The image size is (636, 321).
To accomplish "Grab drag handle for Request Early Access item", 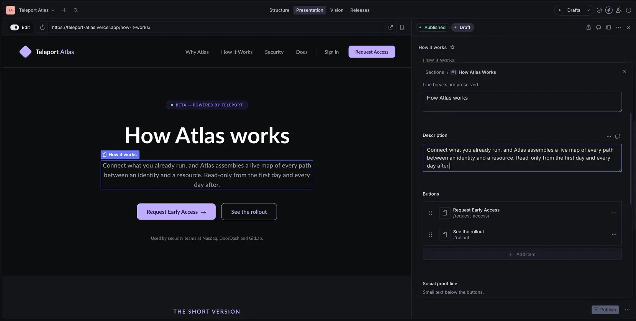I will pos(431,213).
